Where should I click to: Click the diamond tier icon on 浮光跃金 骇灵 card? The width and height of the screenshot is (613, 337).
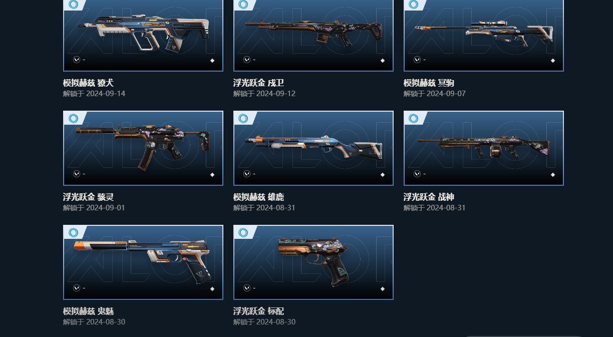(x=212, y=175)
